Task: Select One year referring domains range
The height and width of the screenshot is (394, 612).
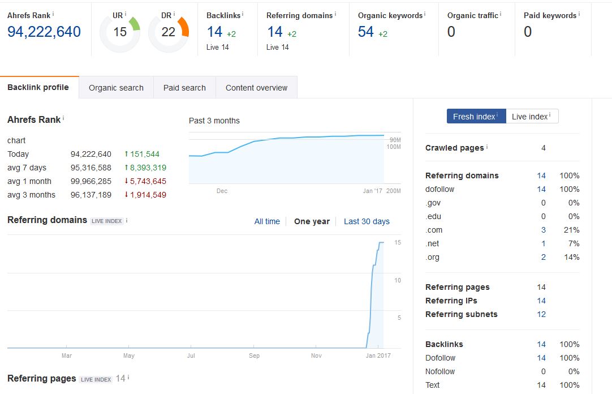Action: tap(312, 221)
